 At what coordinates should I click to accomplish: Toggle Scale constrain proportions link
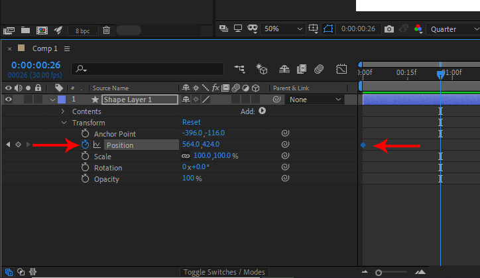pos(186,156)
